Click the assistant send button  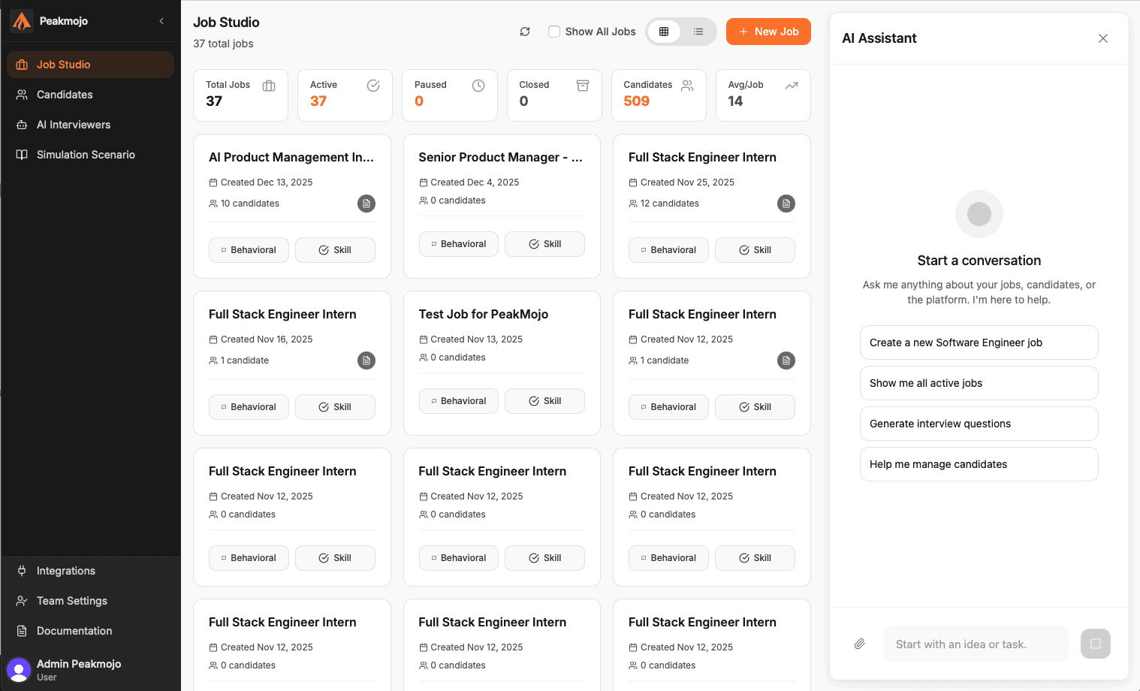click(x=1096, y=644)
